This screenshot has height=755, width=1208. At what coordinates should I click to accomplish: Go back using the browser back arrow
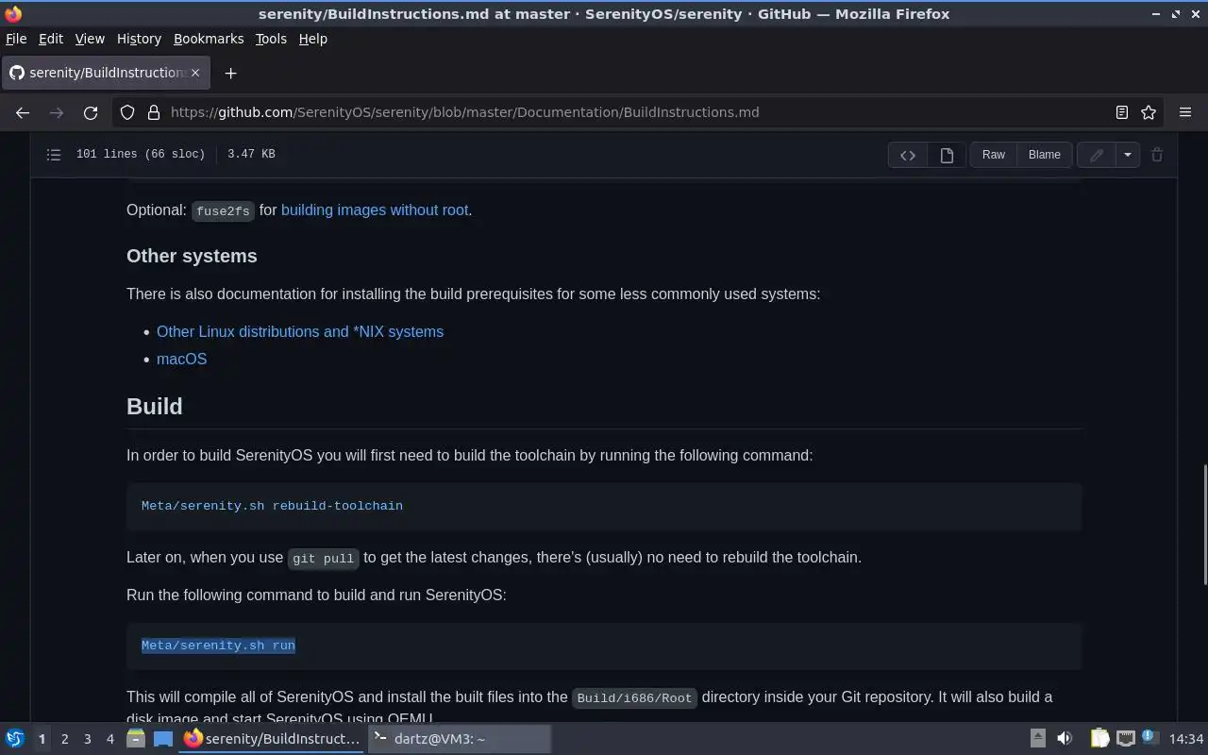click(23, 112)
